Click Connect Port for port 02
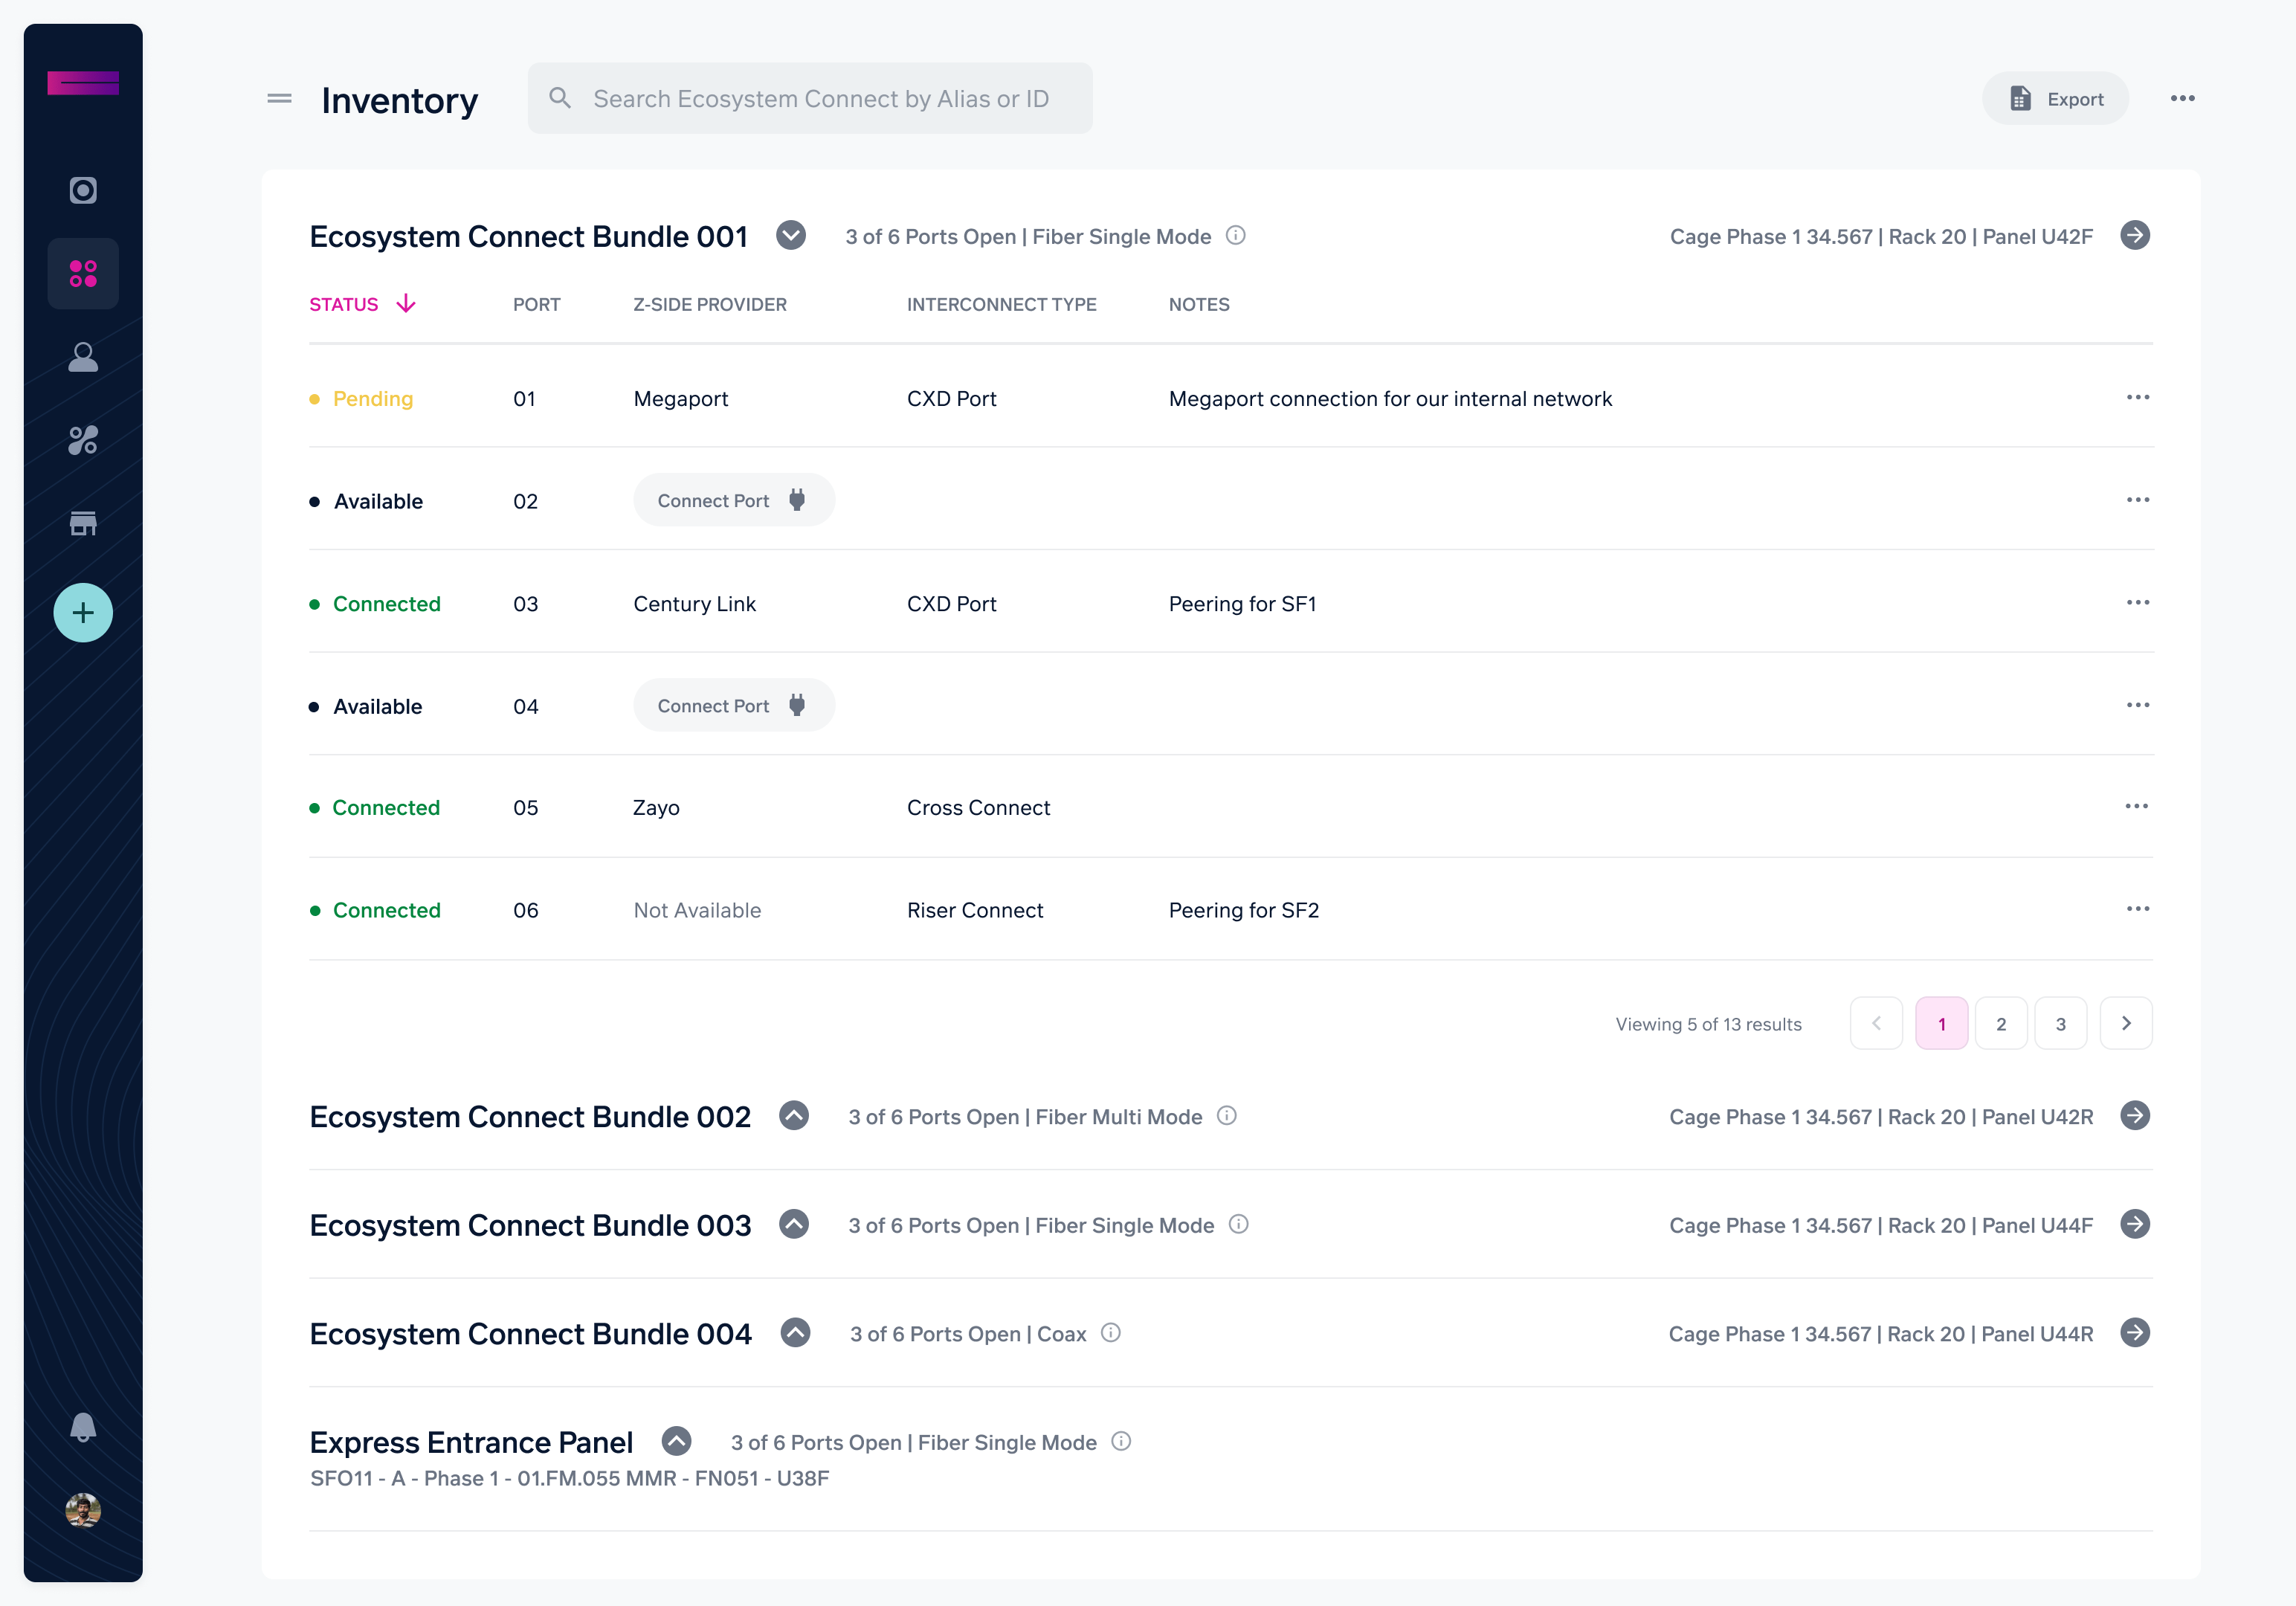The height and width of the screenshot is (1606, 2296). point(734,500)
